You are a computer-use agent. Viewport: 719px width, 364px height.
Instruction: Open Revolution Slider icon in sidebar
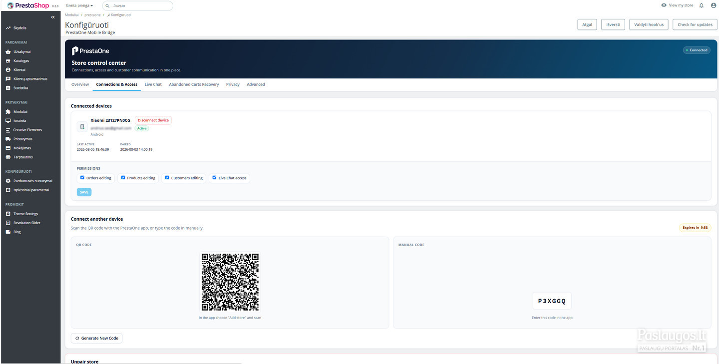8,223
